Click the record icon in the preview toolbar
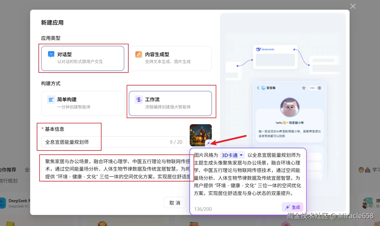380x226 pixels. [320, 88]
